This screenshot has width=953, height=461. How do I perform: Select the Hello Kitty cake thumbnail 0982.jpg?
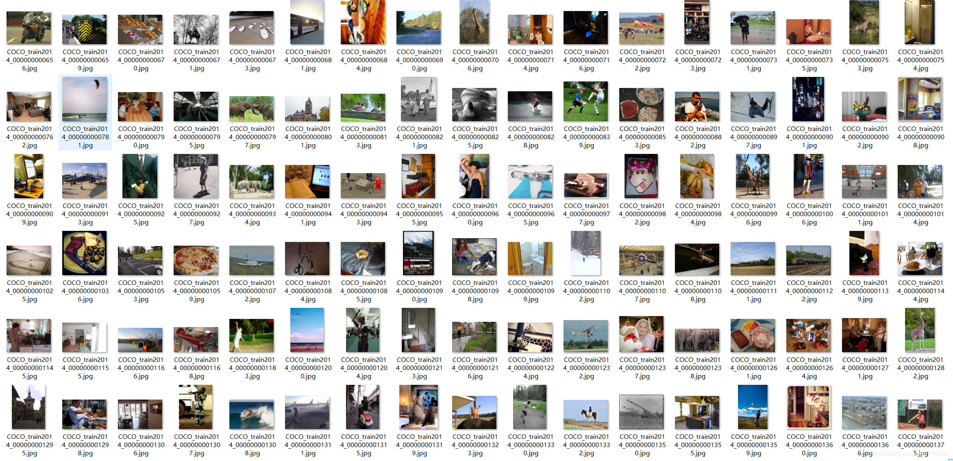click(641, 176)
